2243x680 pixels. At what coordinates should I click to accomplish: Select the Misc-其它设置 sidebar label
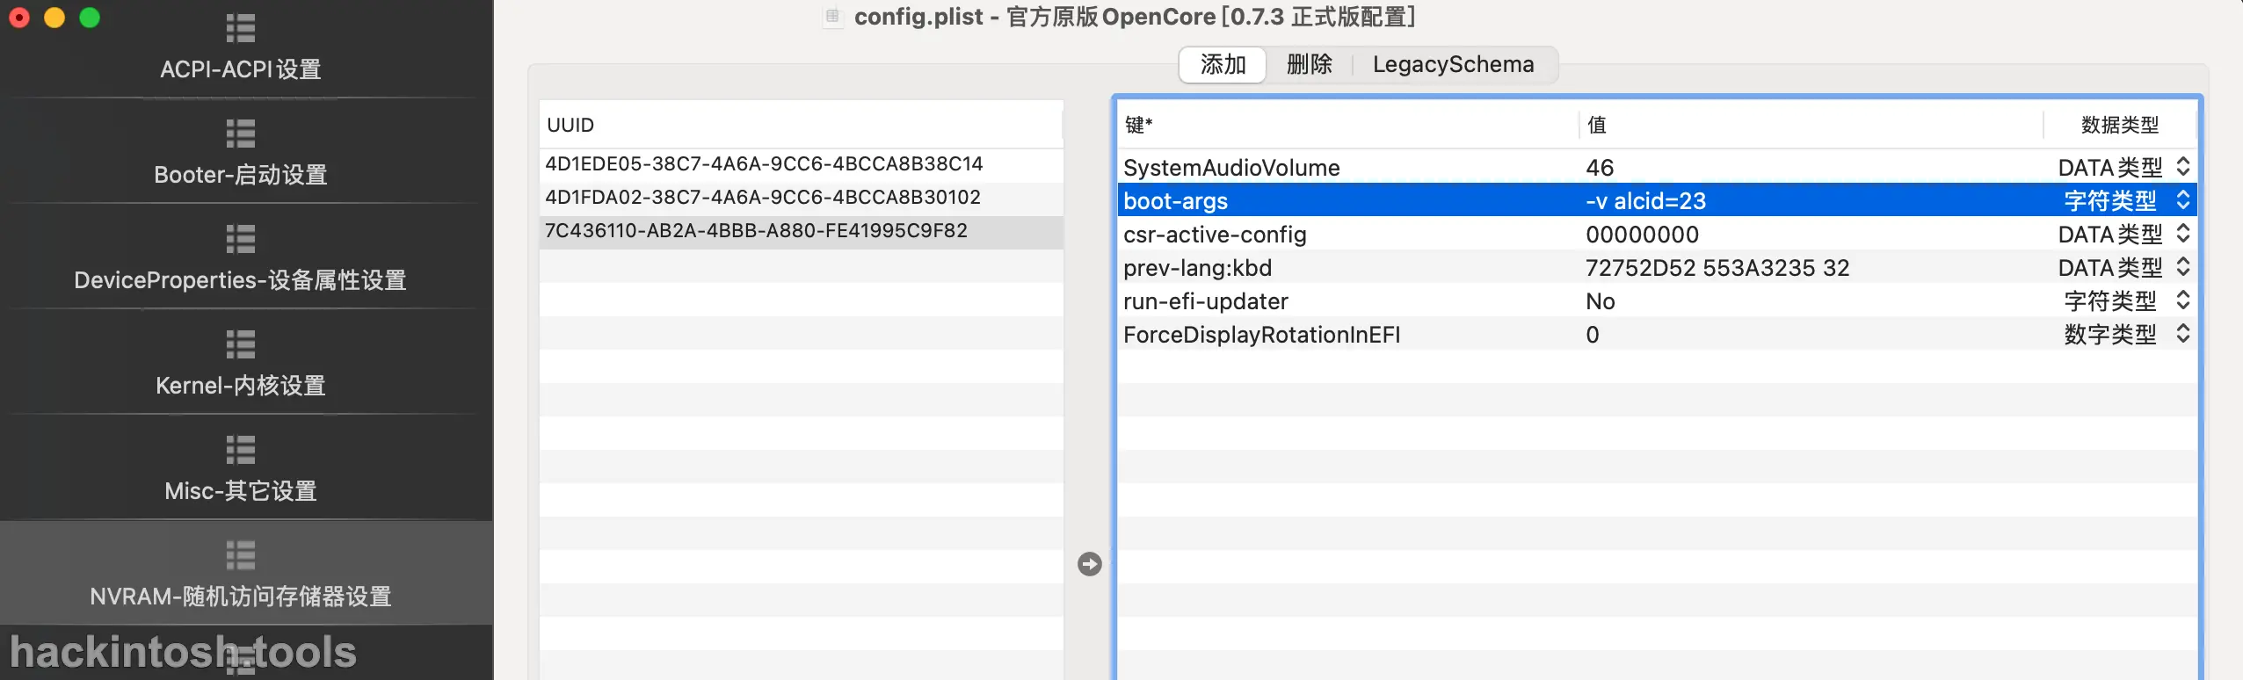[240, 491]
